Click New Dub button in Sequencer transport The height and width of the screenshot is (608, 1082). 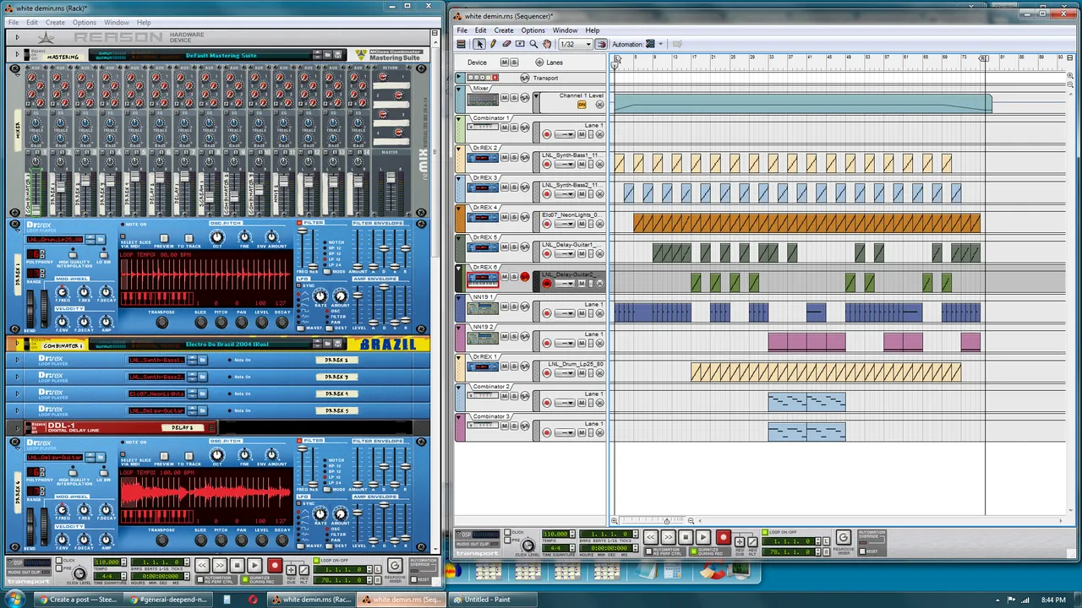pos(740,541)
